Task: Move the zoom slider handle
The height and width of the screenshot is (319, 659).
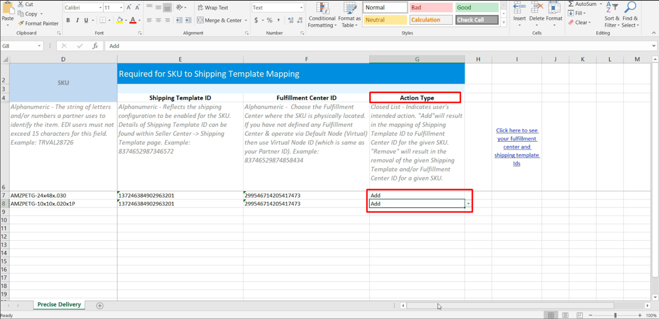Action: [x=615, y=315]
